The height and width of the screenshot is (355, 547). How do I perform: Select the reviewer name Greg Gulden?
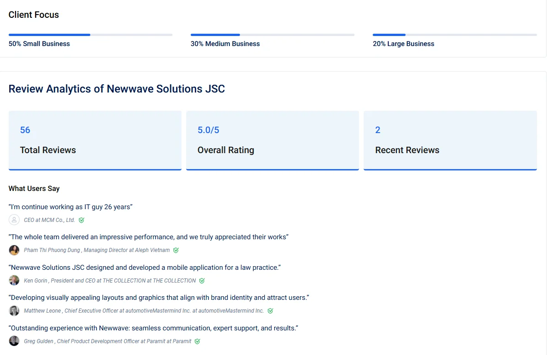point(38,341)
